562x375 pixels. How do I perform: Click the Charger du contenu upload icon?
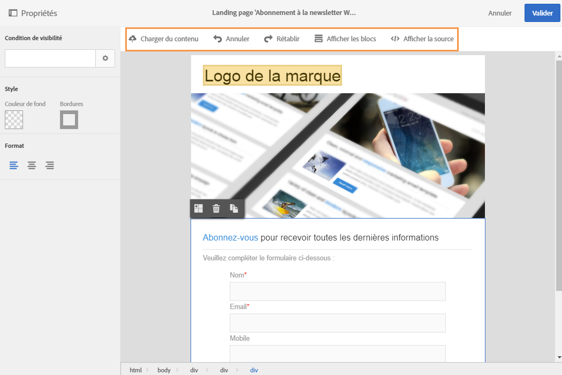(x=133, y=39)
